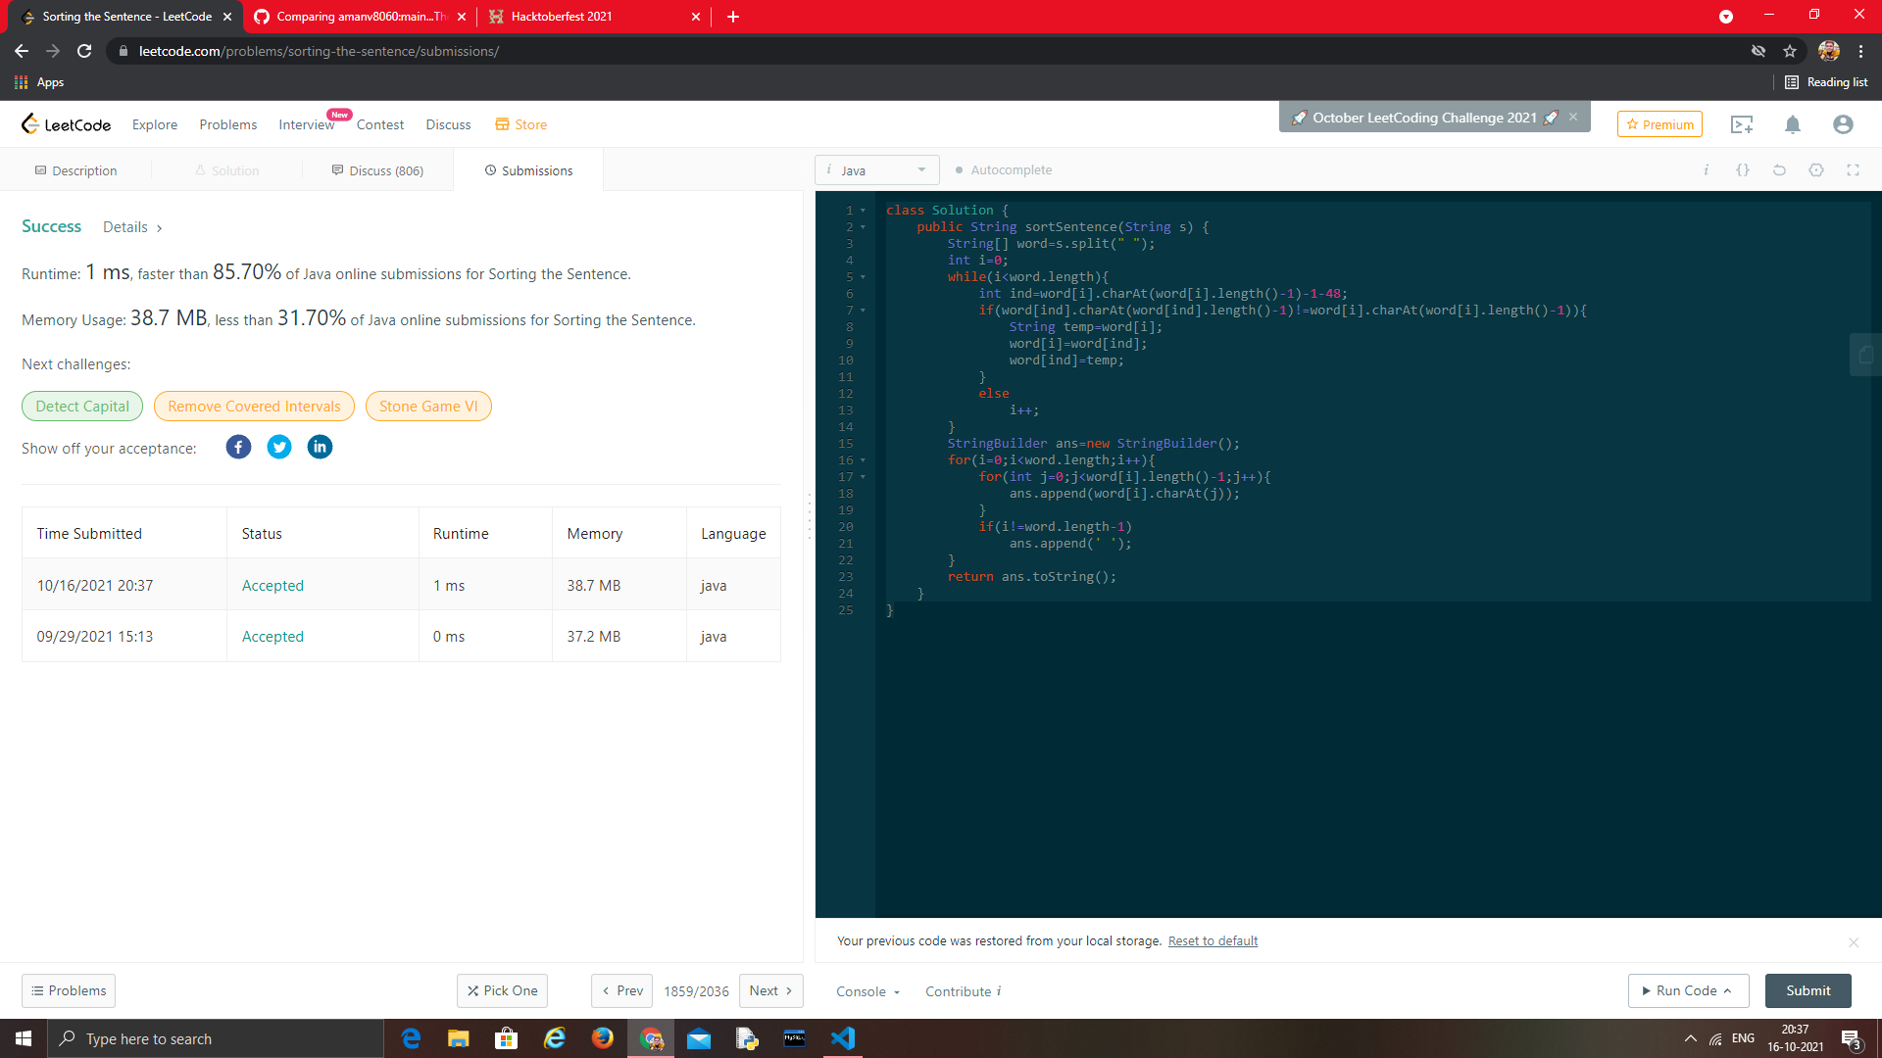Share acceptance on Twitter icon

(279, 448)
